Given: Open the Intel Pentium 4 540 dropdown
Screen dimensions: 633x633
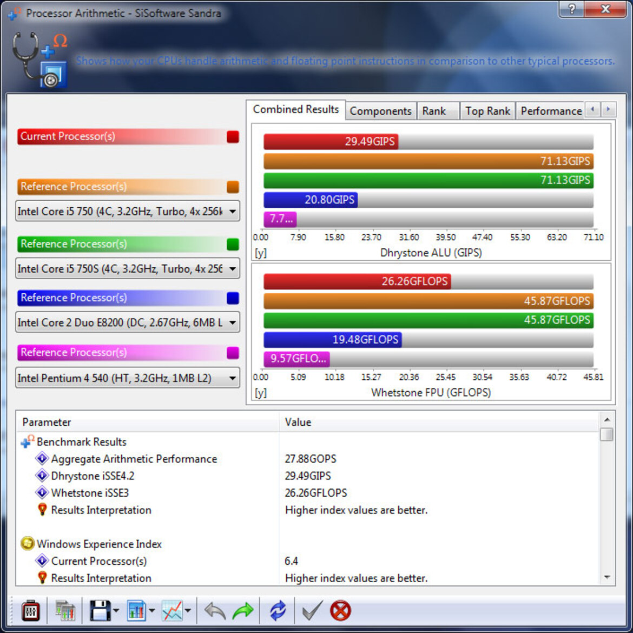Looking at the screenshot, I should point(128,378).
